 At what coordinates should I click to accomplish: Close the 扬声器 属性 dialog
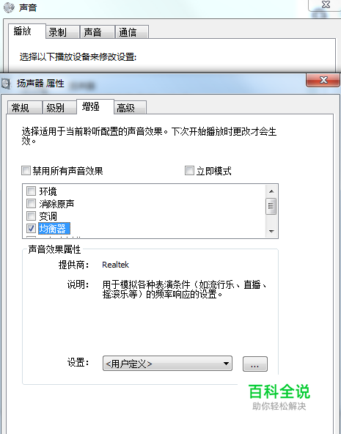[x=323, y=80]
